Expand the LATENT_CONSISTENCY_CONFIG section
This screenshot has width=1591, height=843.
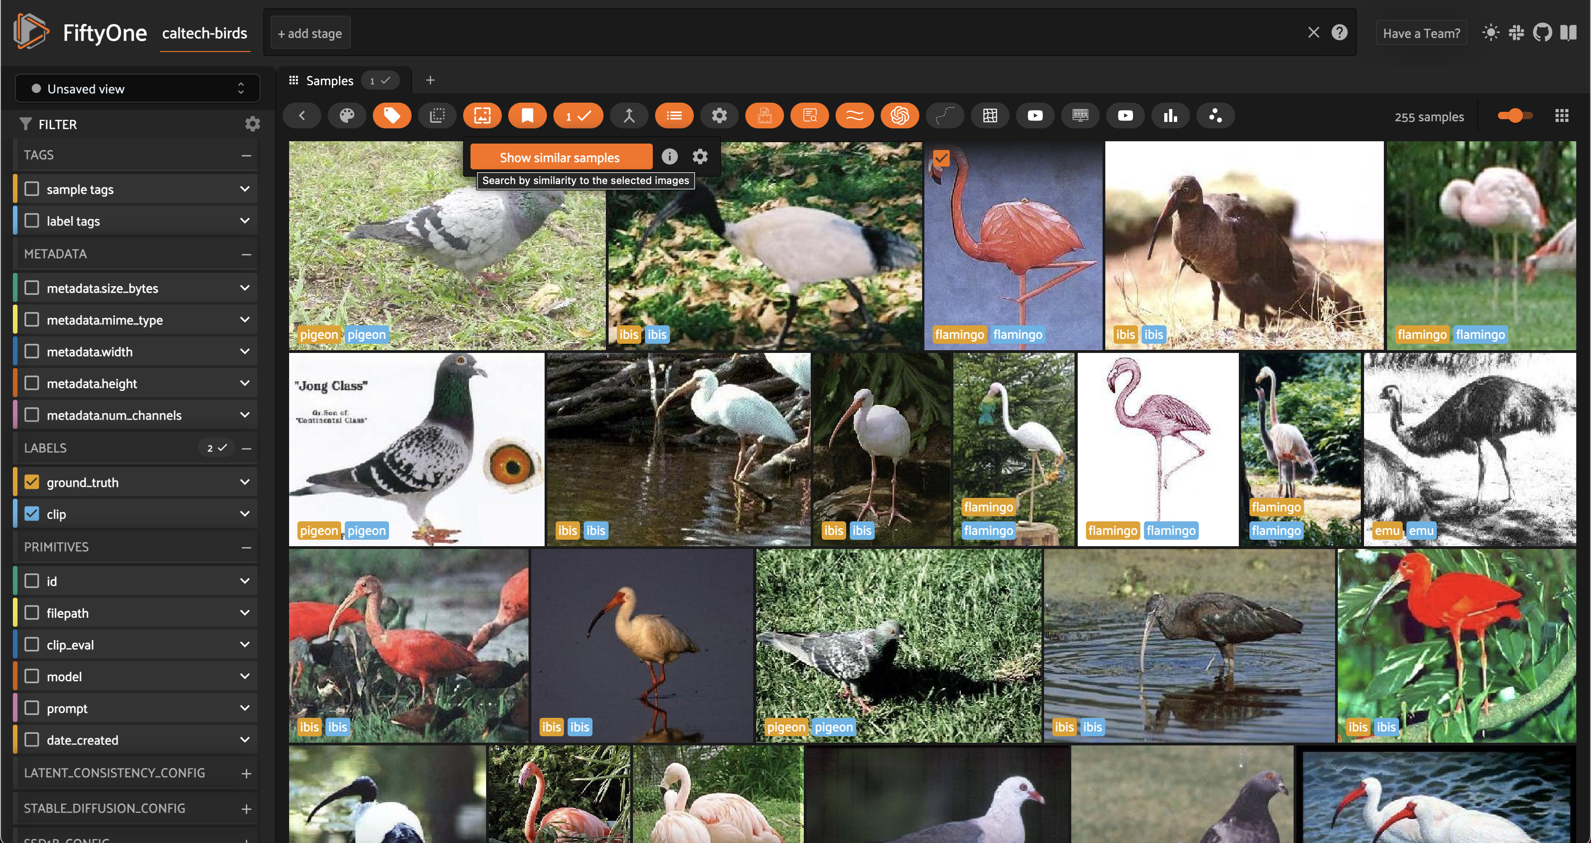(x=246, y=773)
